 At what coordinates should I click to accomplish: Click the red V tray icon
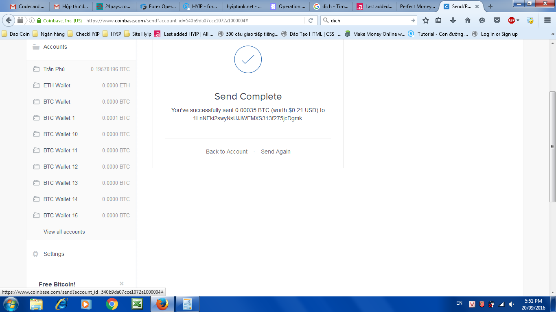[x=472, y=304]
